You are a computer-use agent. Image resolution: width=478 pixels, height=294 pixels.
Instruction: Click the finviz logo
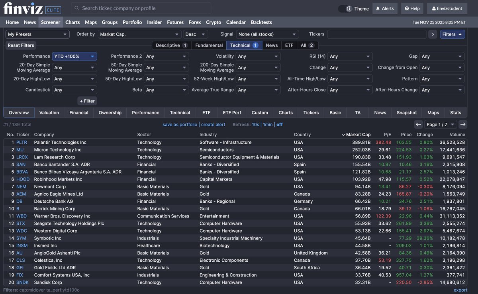tap(22, 8)
